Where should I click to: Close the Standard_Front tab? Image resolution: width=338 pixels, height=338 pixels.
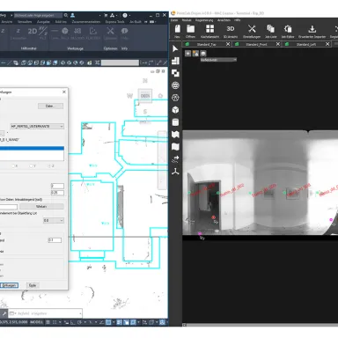[x=278, y=44]
